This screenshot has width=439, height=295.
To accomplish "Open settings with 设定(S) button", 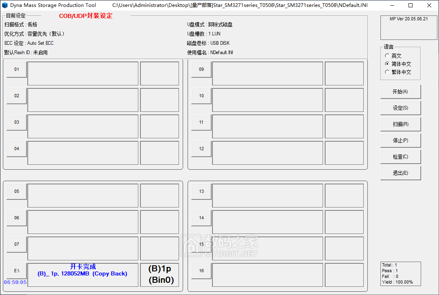I will (400, 108).
